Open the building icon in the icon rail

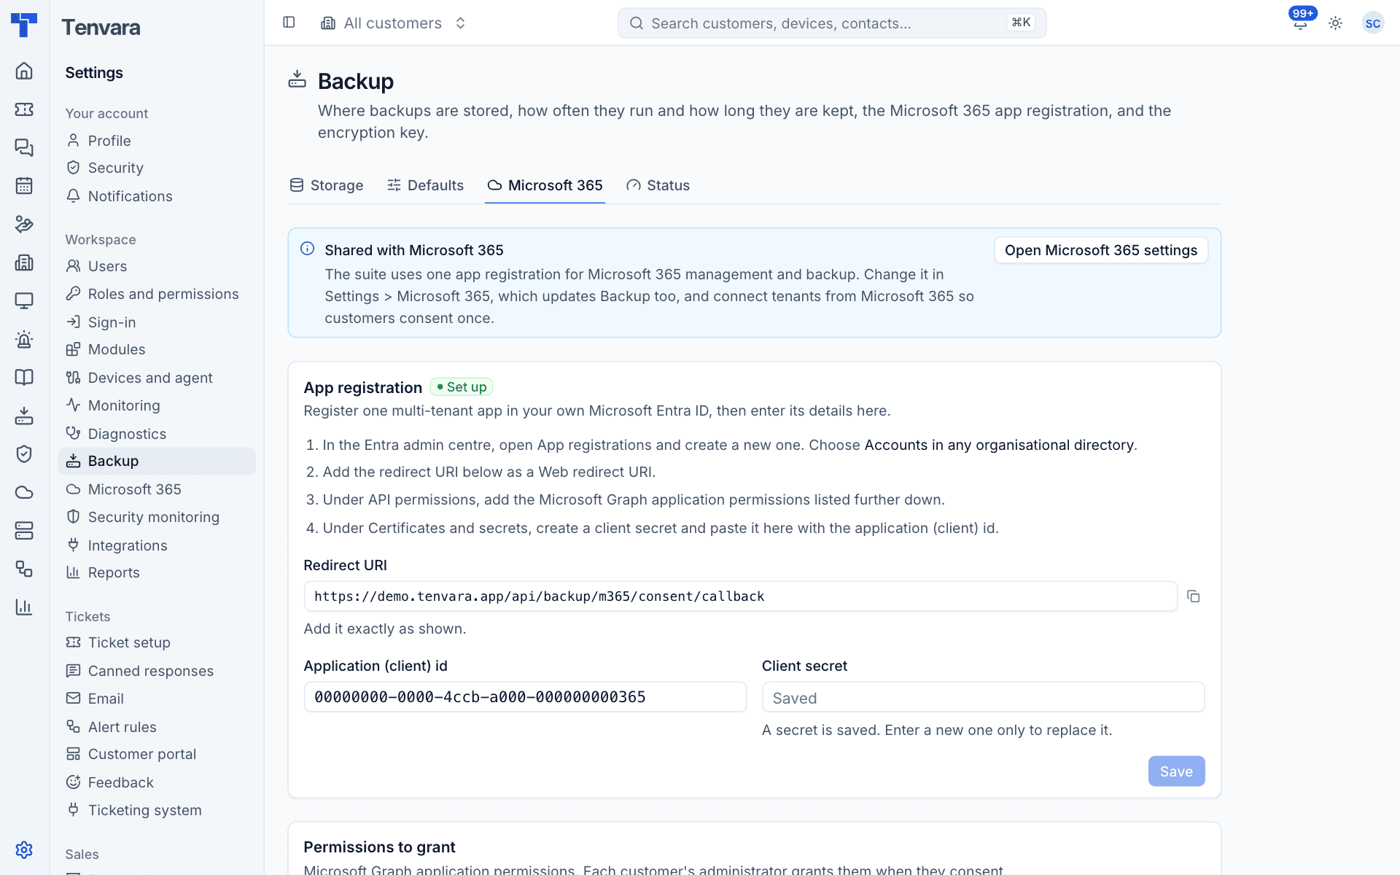24,262
